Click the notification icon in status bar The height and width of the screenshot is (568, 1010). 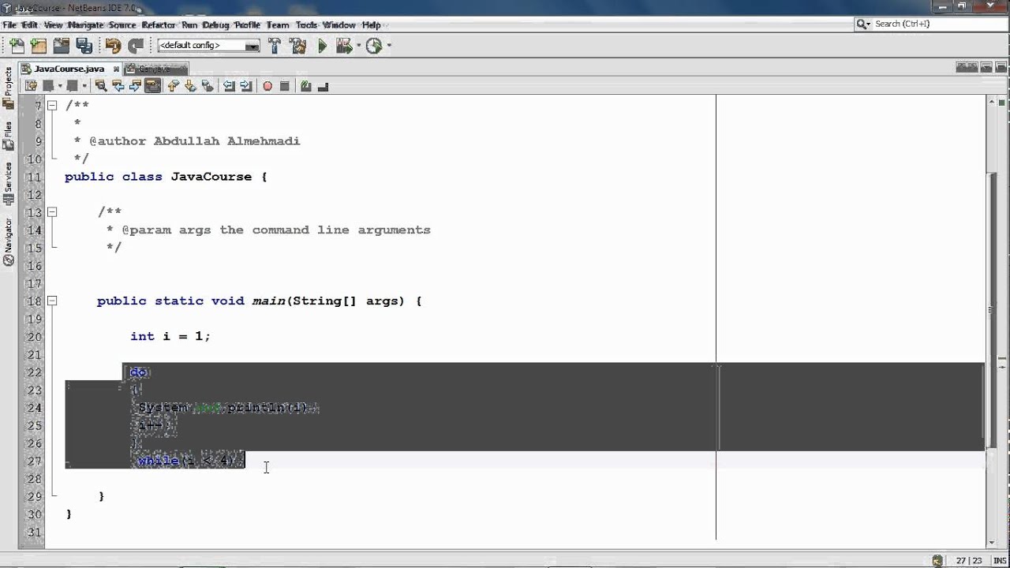tap(937, 561)
